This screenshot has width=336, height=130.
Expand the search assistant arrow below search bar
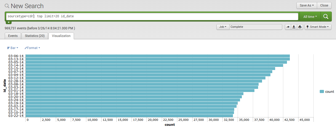(x=8, y=23)
